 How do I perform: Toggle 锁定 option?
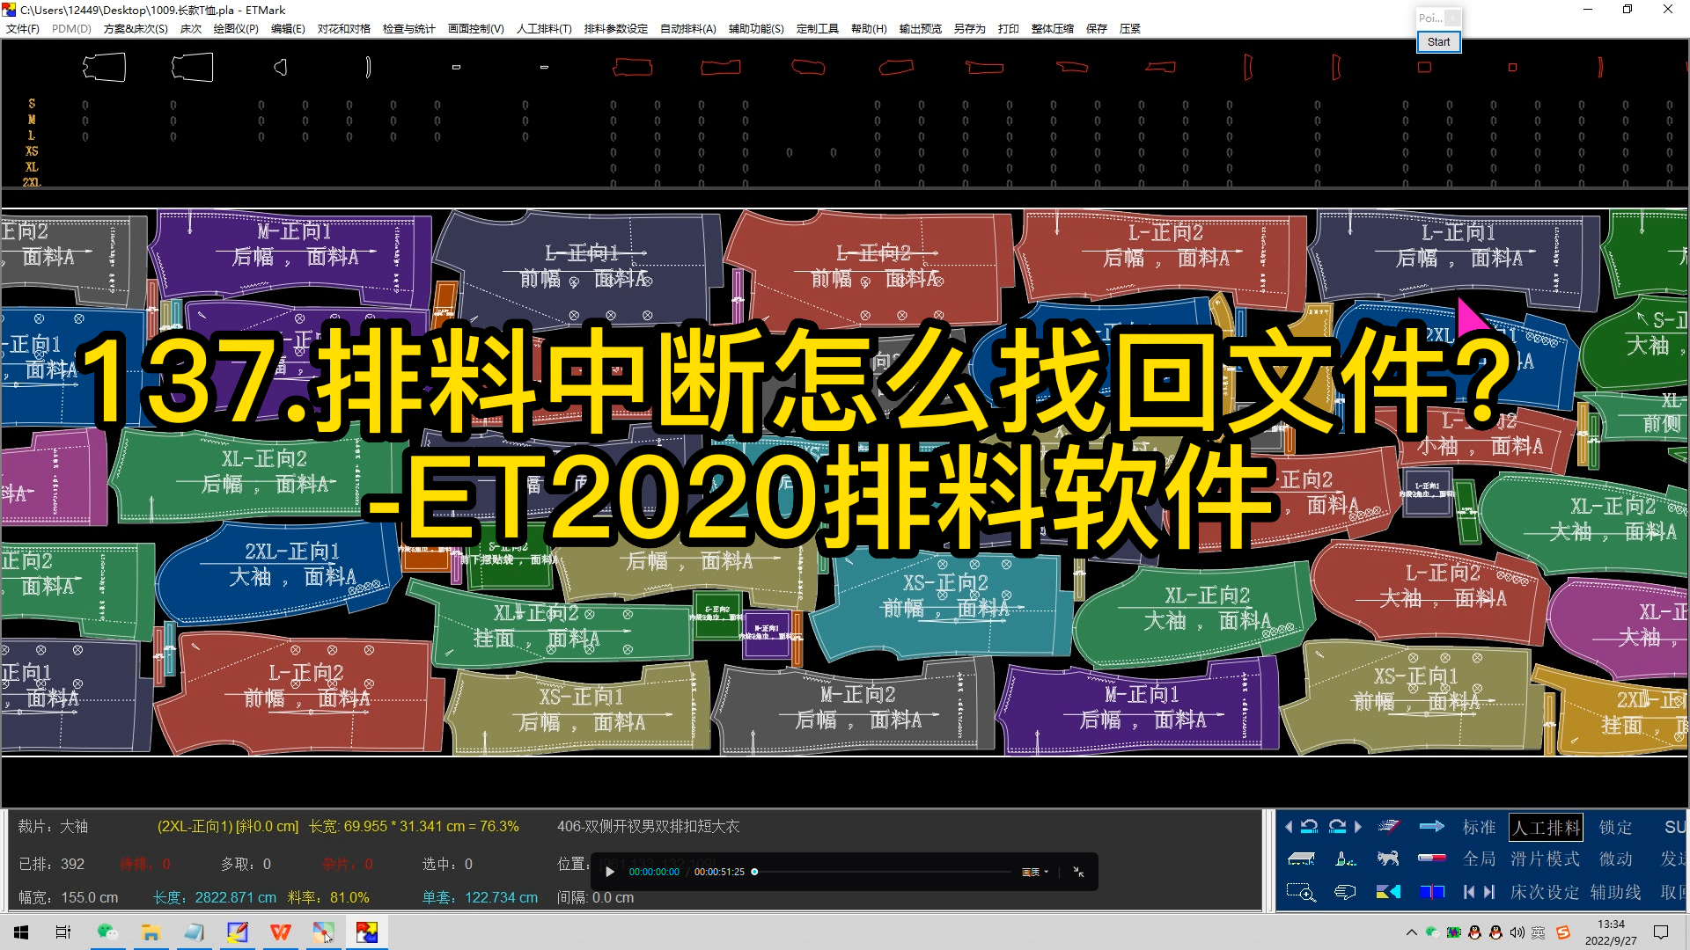[1616, 827]
